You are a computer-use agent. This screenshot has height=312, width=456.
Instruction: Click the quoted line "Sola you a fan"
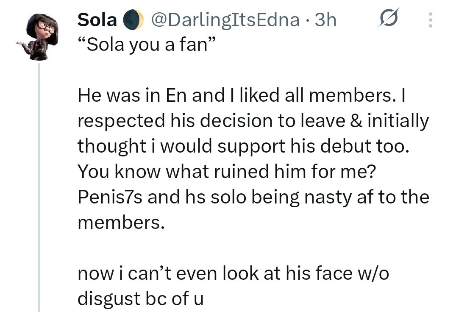click(x=144, y=45)
